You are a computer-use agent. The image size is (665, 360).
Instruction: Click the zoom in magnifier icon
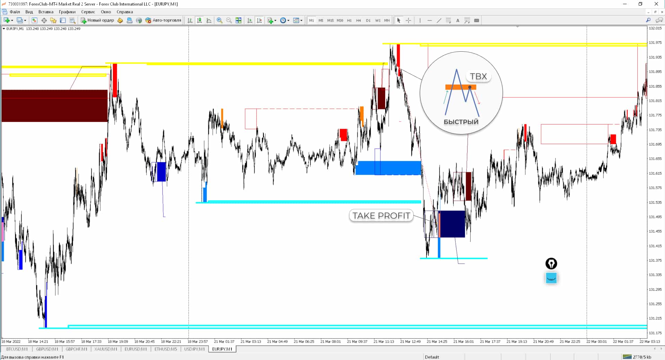219,20
